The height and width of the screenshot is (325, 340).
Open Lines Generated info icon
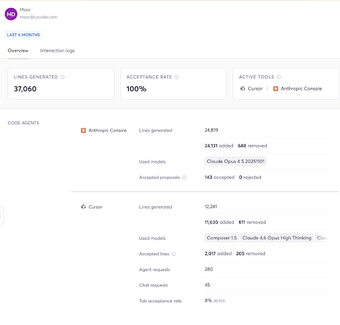pos(62,77)
